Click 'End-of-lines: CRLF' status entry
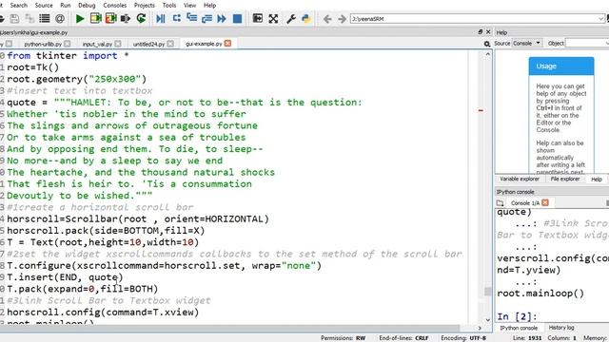Image resolution: width=609 pixels, height=342 pixels. (x=403, y=338)
